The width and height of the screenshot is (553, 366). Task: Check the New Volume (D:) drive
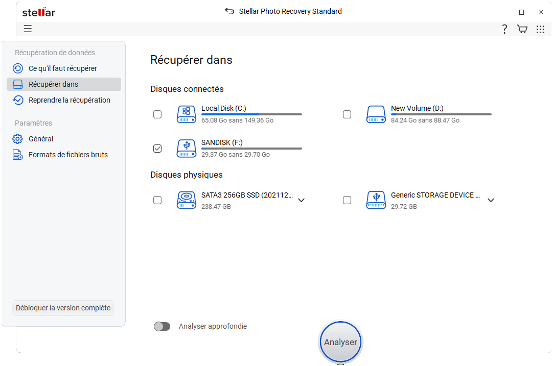pyautogui.click(x=347, y=114)
